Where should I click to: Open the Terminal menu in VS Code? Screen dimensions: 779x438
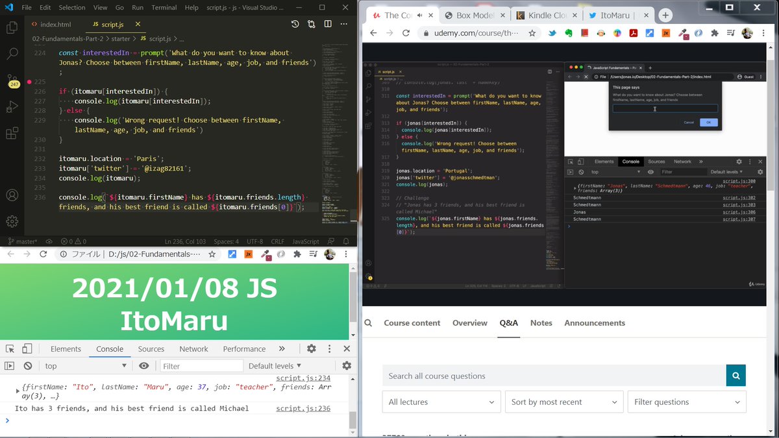pos(164,8)
